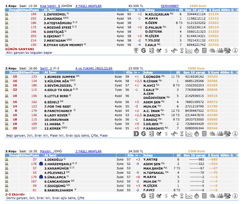The image size is (251, 204).
Task: Click the stopwatch icon in race 1 toolbar
Action: [197, 50]
